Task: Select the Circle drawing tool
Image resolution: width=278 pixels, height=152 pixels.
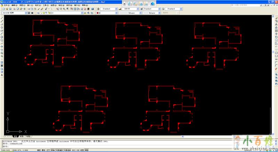Action: tap(2, 37)
